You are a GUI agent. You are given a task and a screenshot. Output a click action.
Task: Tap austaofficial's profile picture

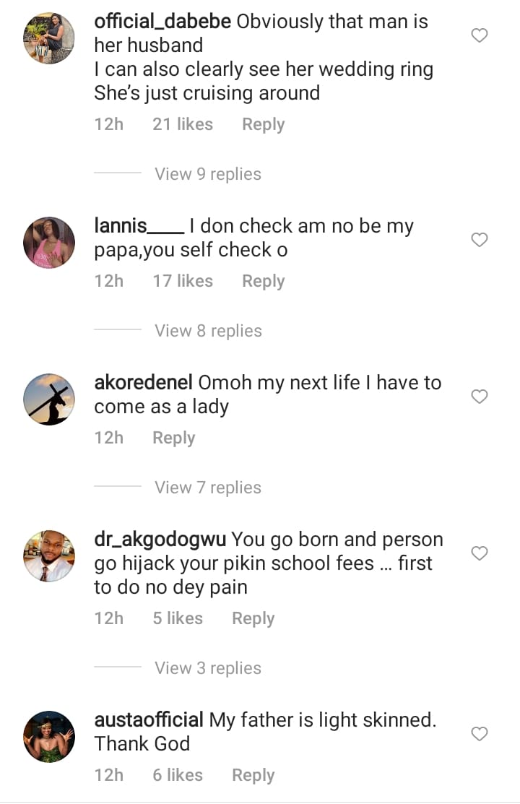tap(49, 737)
